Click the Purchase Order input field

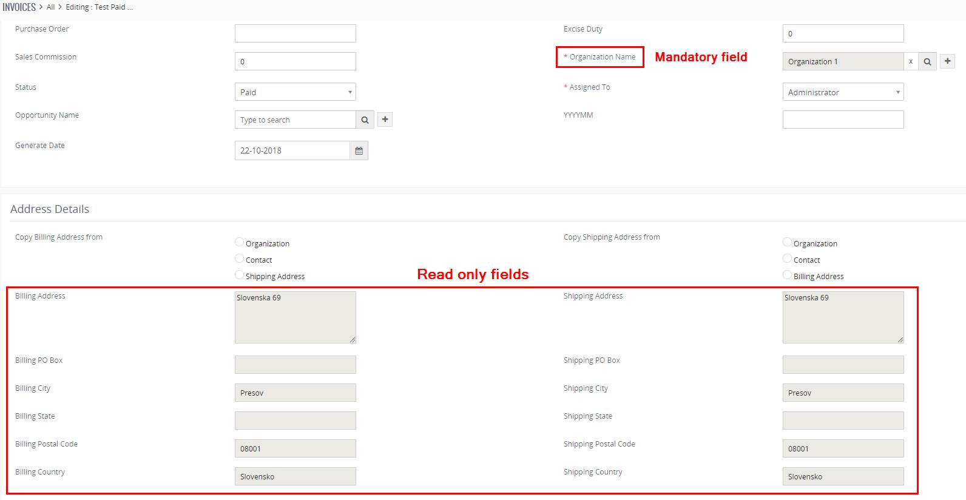pyautogui.click(x=295, y=33)
